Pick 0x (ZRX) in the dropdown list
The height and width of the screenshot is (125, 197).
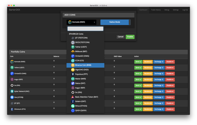point(86,93)
